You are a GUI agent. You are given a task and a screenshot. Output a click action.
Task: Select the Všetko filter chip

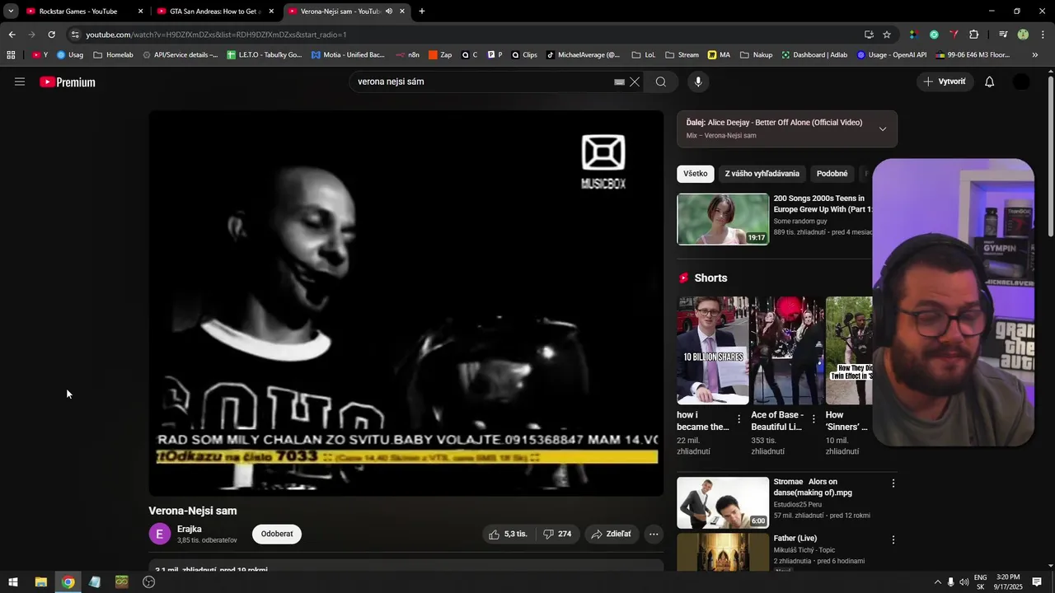(x=695, y=174)
